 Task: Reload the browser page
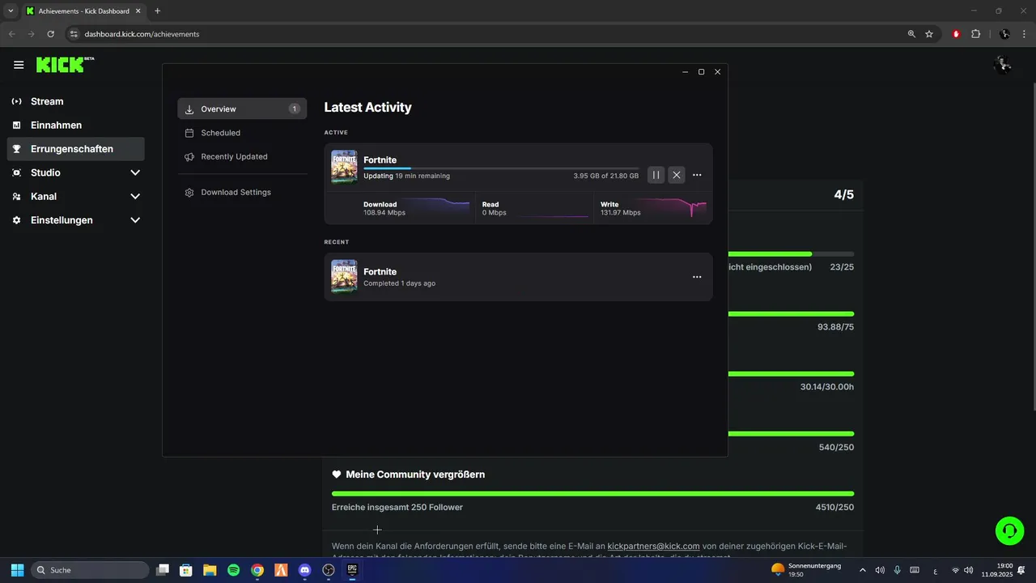tap(50, 34)
